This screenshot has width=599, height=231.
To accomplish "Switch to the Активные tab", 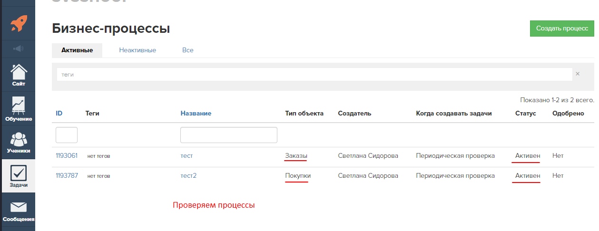I will click(x=77, y=50).
